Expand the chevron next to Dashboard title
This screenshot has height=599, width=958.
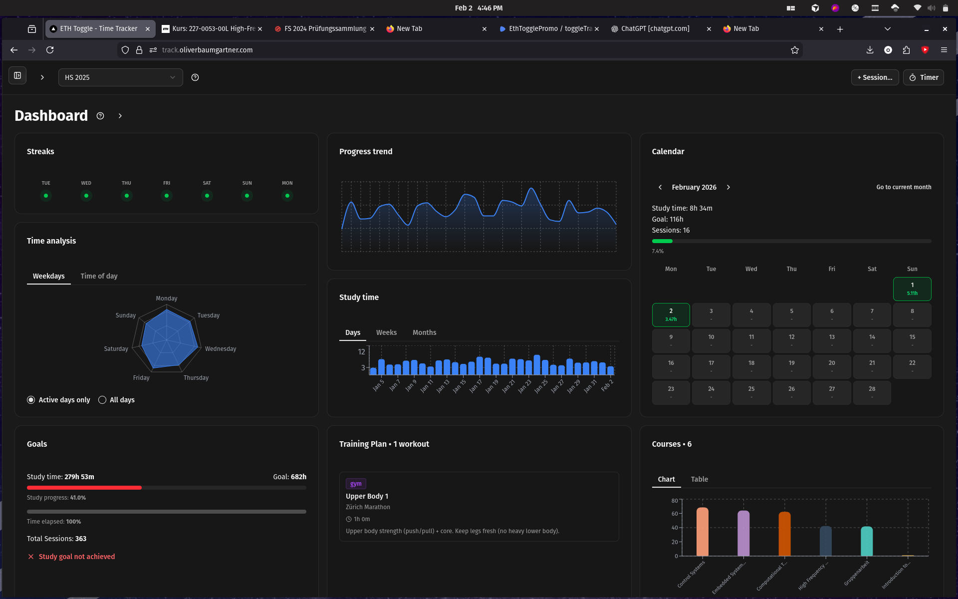(120, 116)
